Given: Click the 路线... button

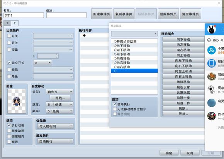Looking at the screenshot, I should [x=60, y=98].
